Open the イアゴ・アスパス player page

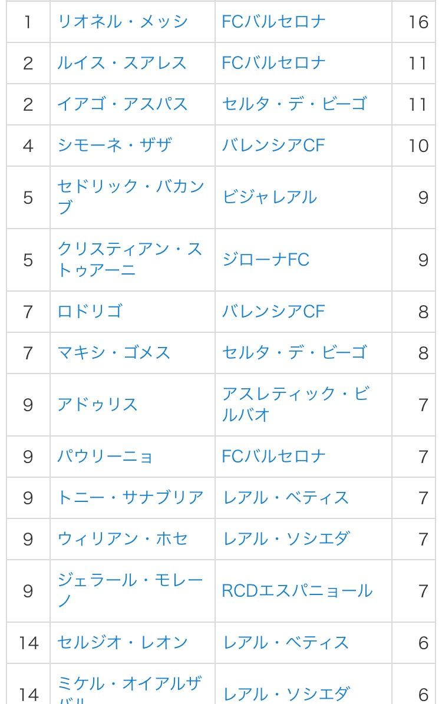123,104
